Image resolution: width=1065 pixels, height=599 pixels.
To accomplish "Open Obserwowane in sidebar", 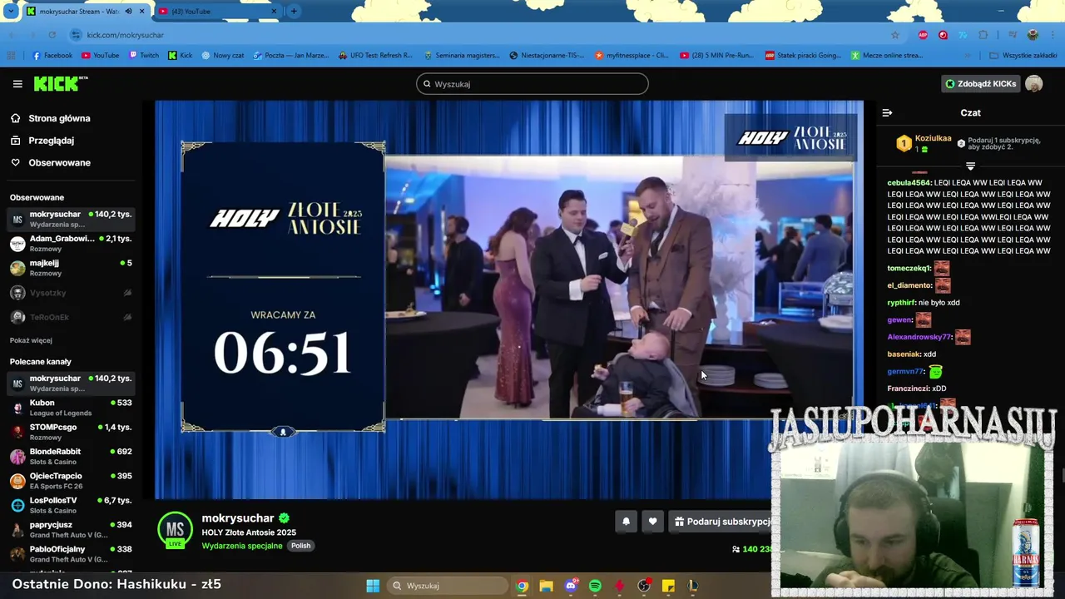I will click(x=59, y=162).
